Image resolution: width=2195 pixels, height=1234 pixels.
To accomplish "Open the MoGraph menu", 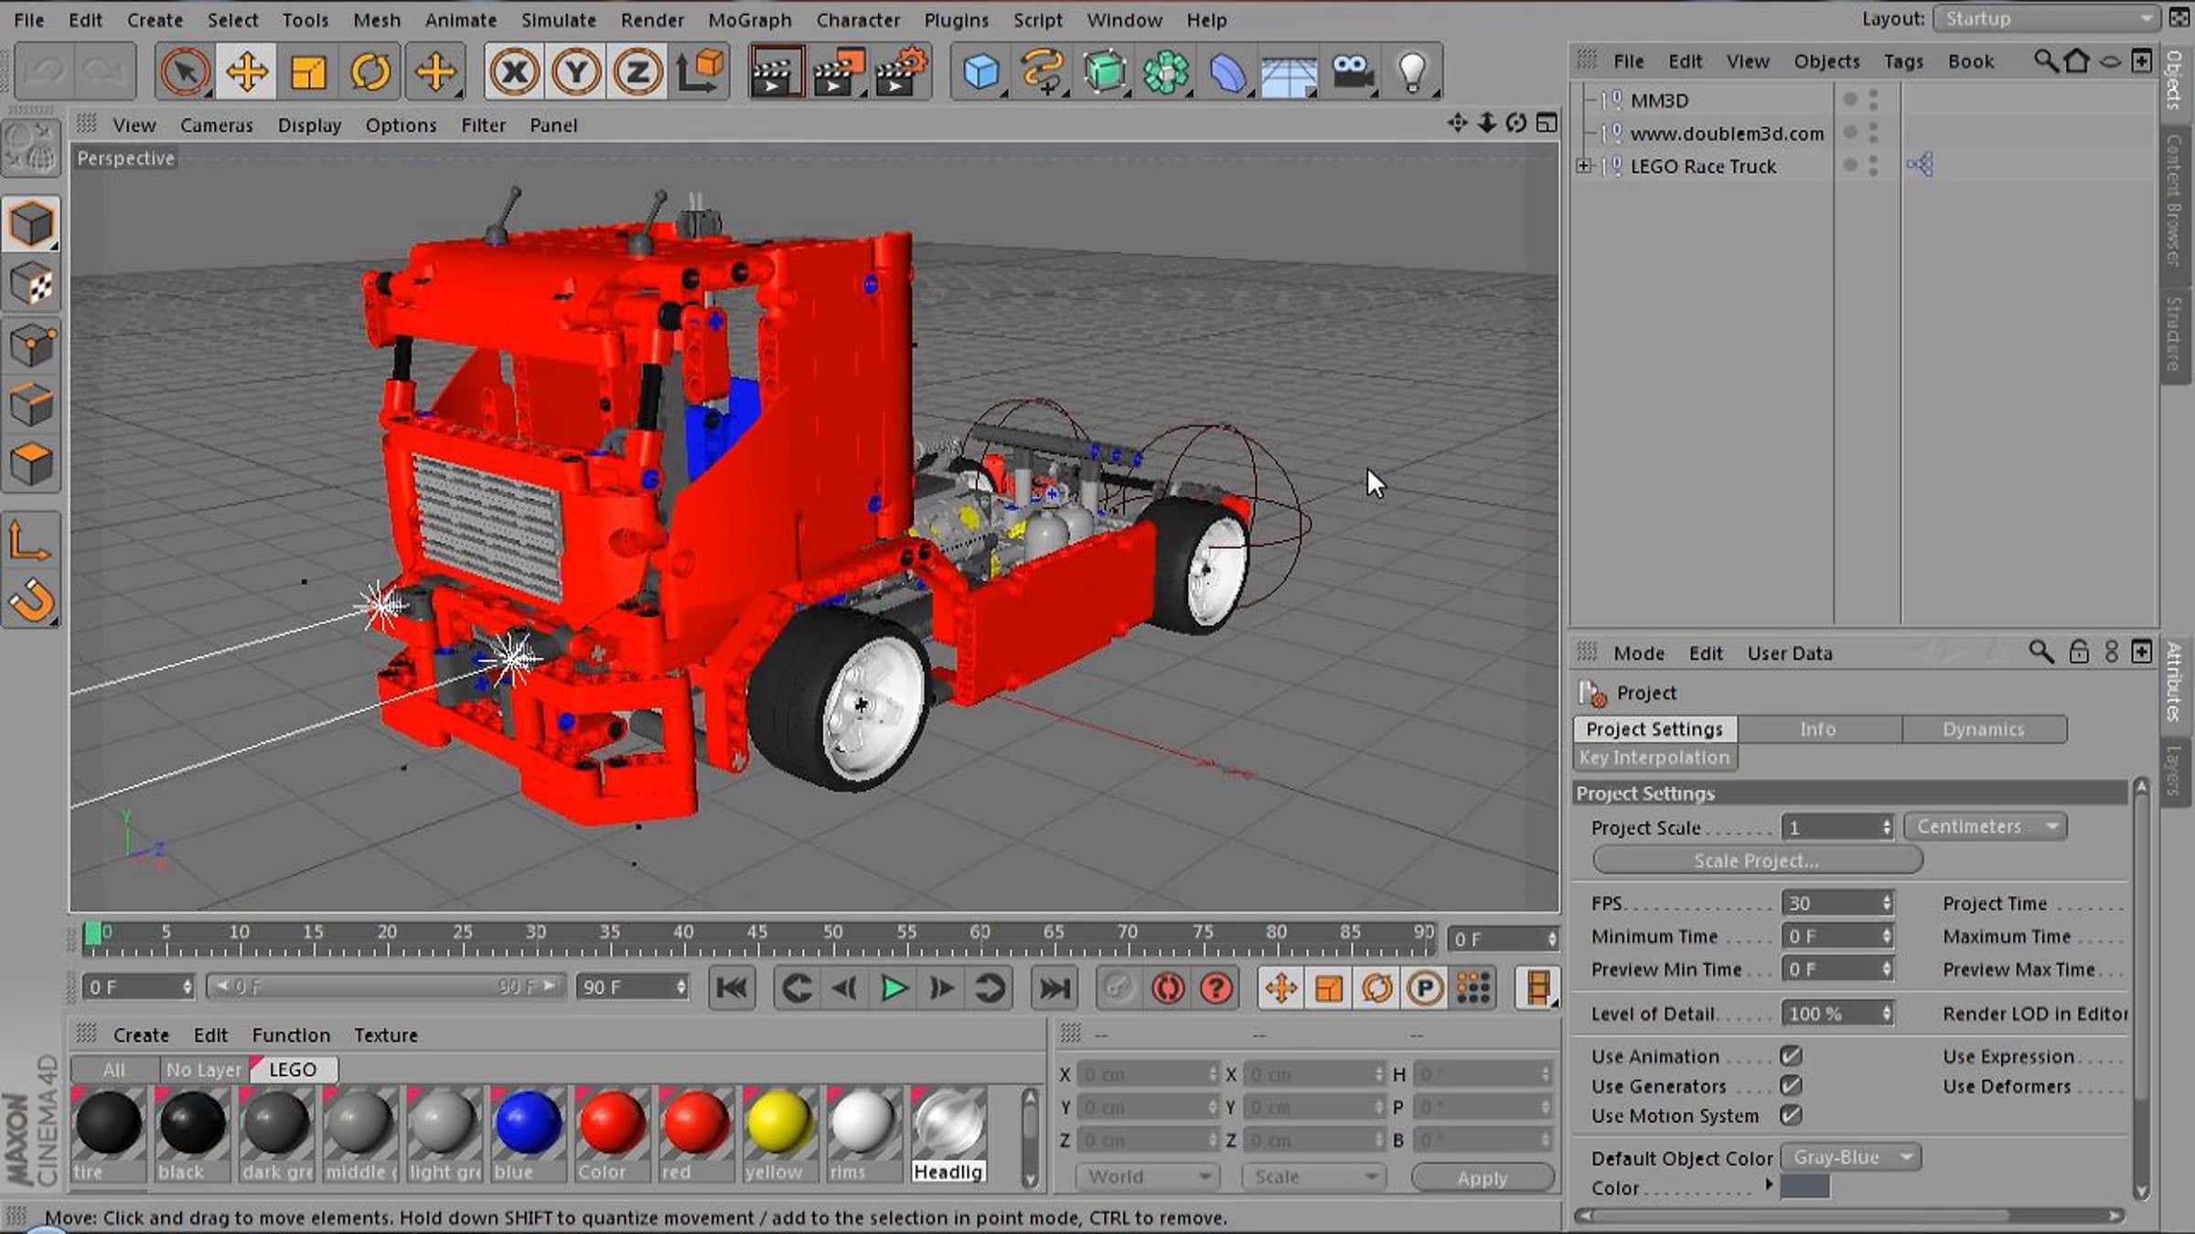I will click(x=750, y=19).
